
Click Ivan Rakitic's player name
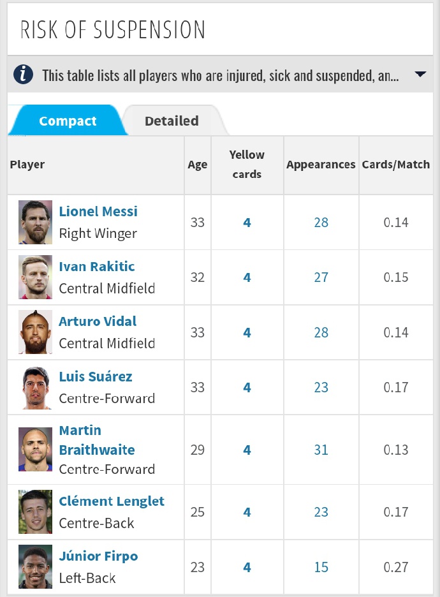click(x=97, y=267)
